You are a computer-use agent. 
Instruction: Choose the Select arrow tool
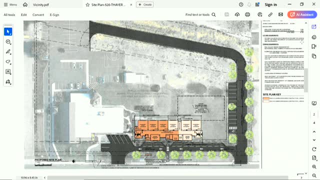click(x=8, y=31)
